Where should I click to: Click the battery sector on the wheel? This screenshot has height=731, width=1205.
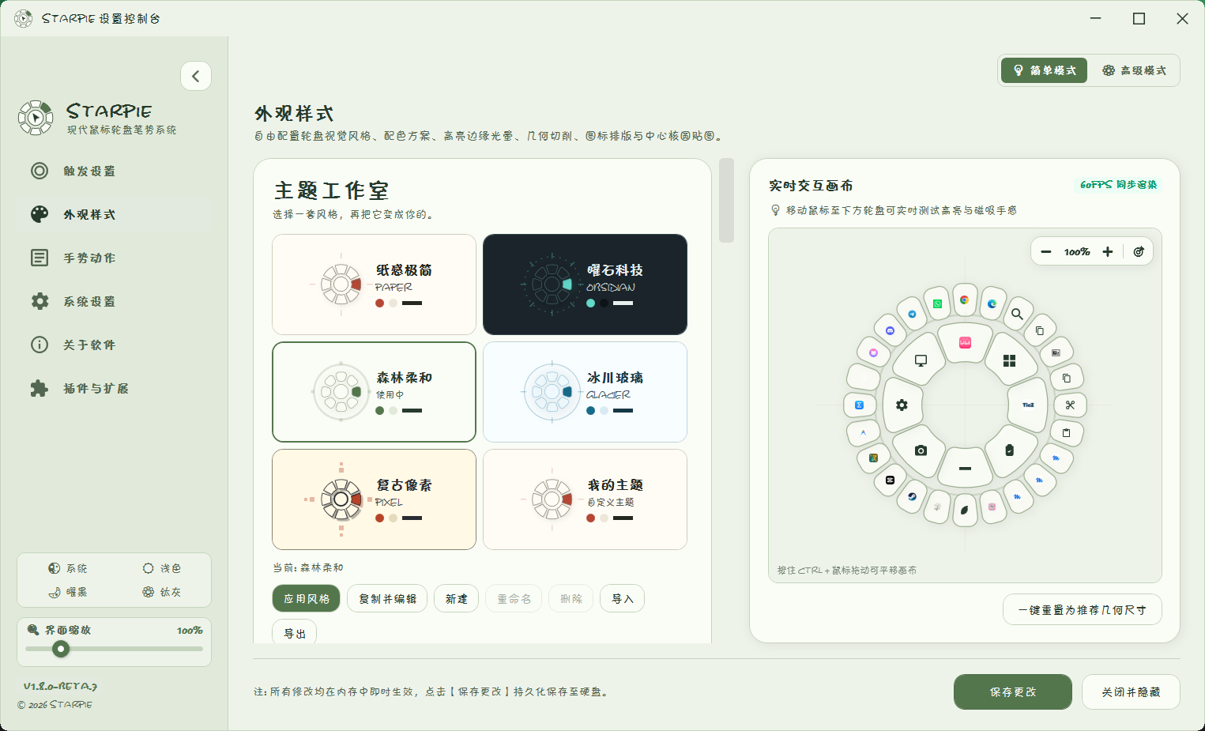point(1009,450)
